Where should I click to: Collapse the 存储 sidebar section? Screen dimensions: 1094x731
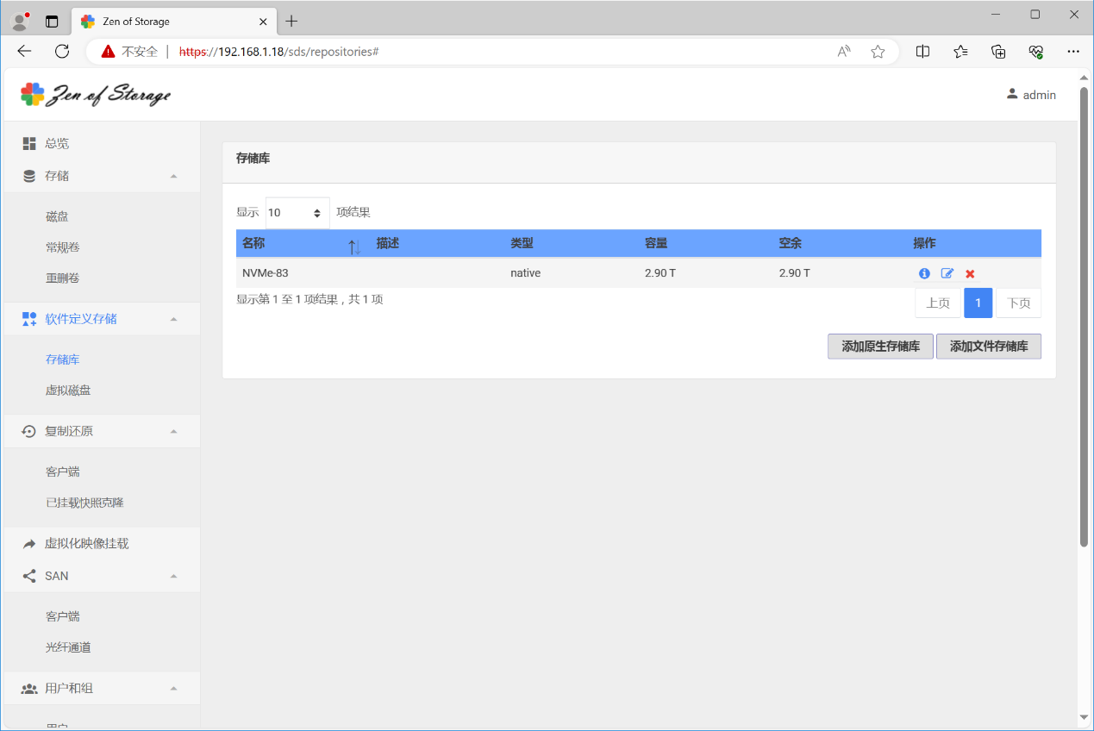pos(173,176)
